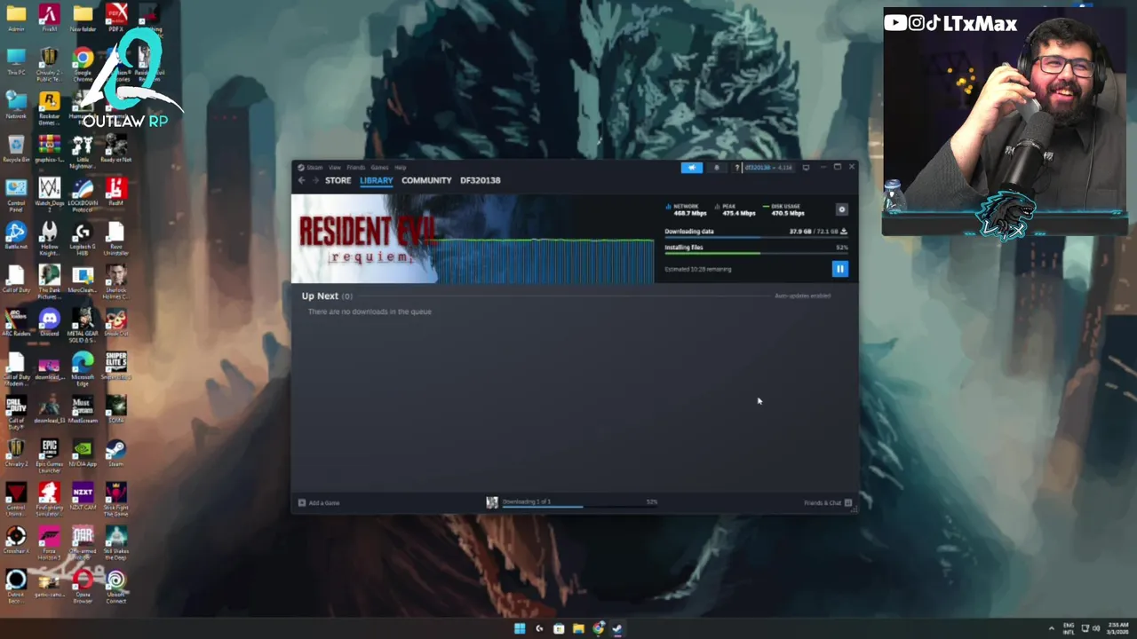Screen dimensions: 1137x639
Task: Open the Rockstar Games Launcher desktop shortcut
Action: coord(49,108)
